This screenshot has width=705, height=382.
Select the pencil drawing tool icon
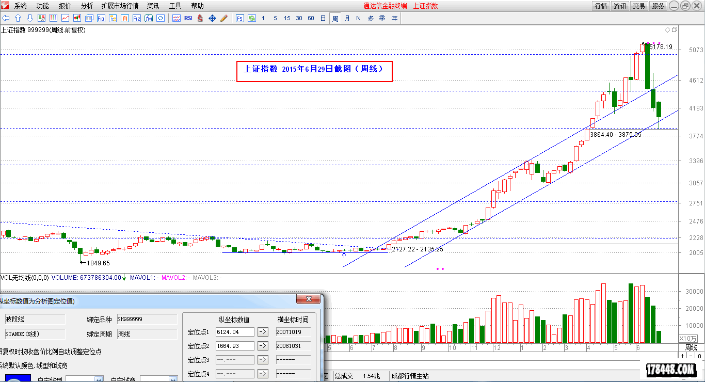pos(224,18)
